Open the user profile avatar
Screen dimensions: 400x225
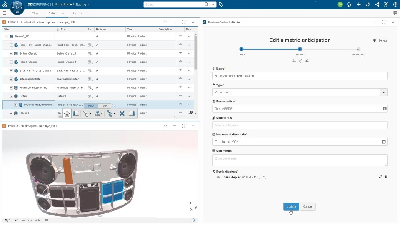click(x=340, y=5)
